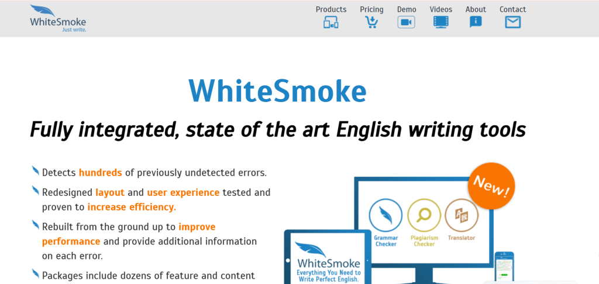This screenshot has height=284, width=599.
Task: Click the 'Plagiarism Checker' label text
Action: tap(425, 241)
